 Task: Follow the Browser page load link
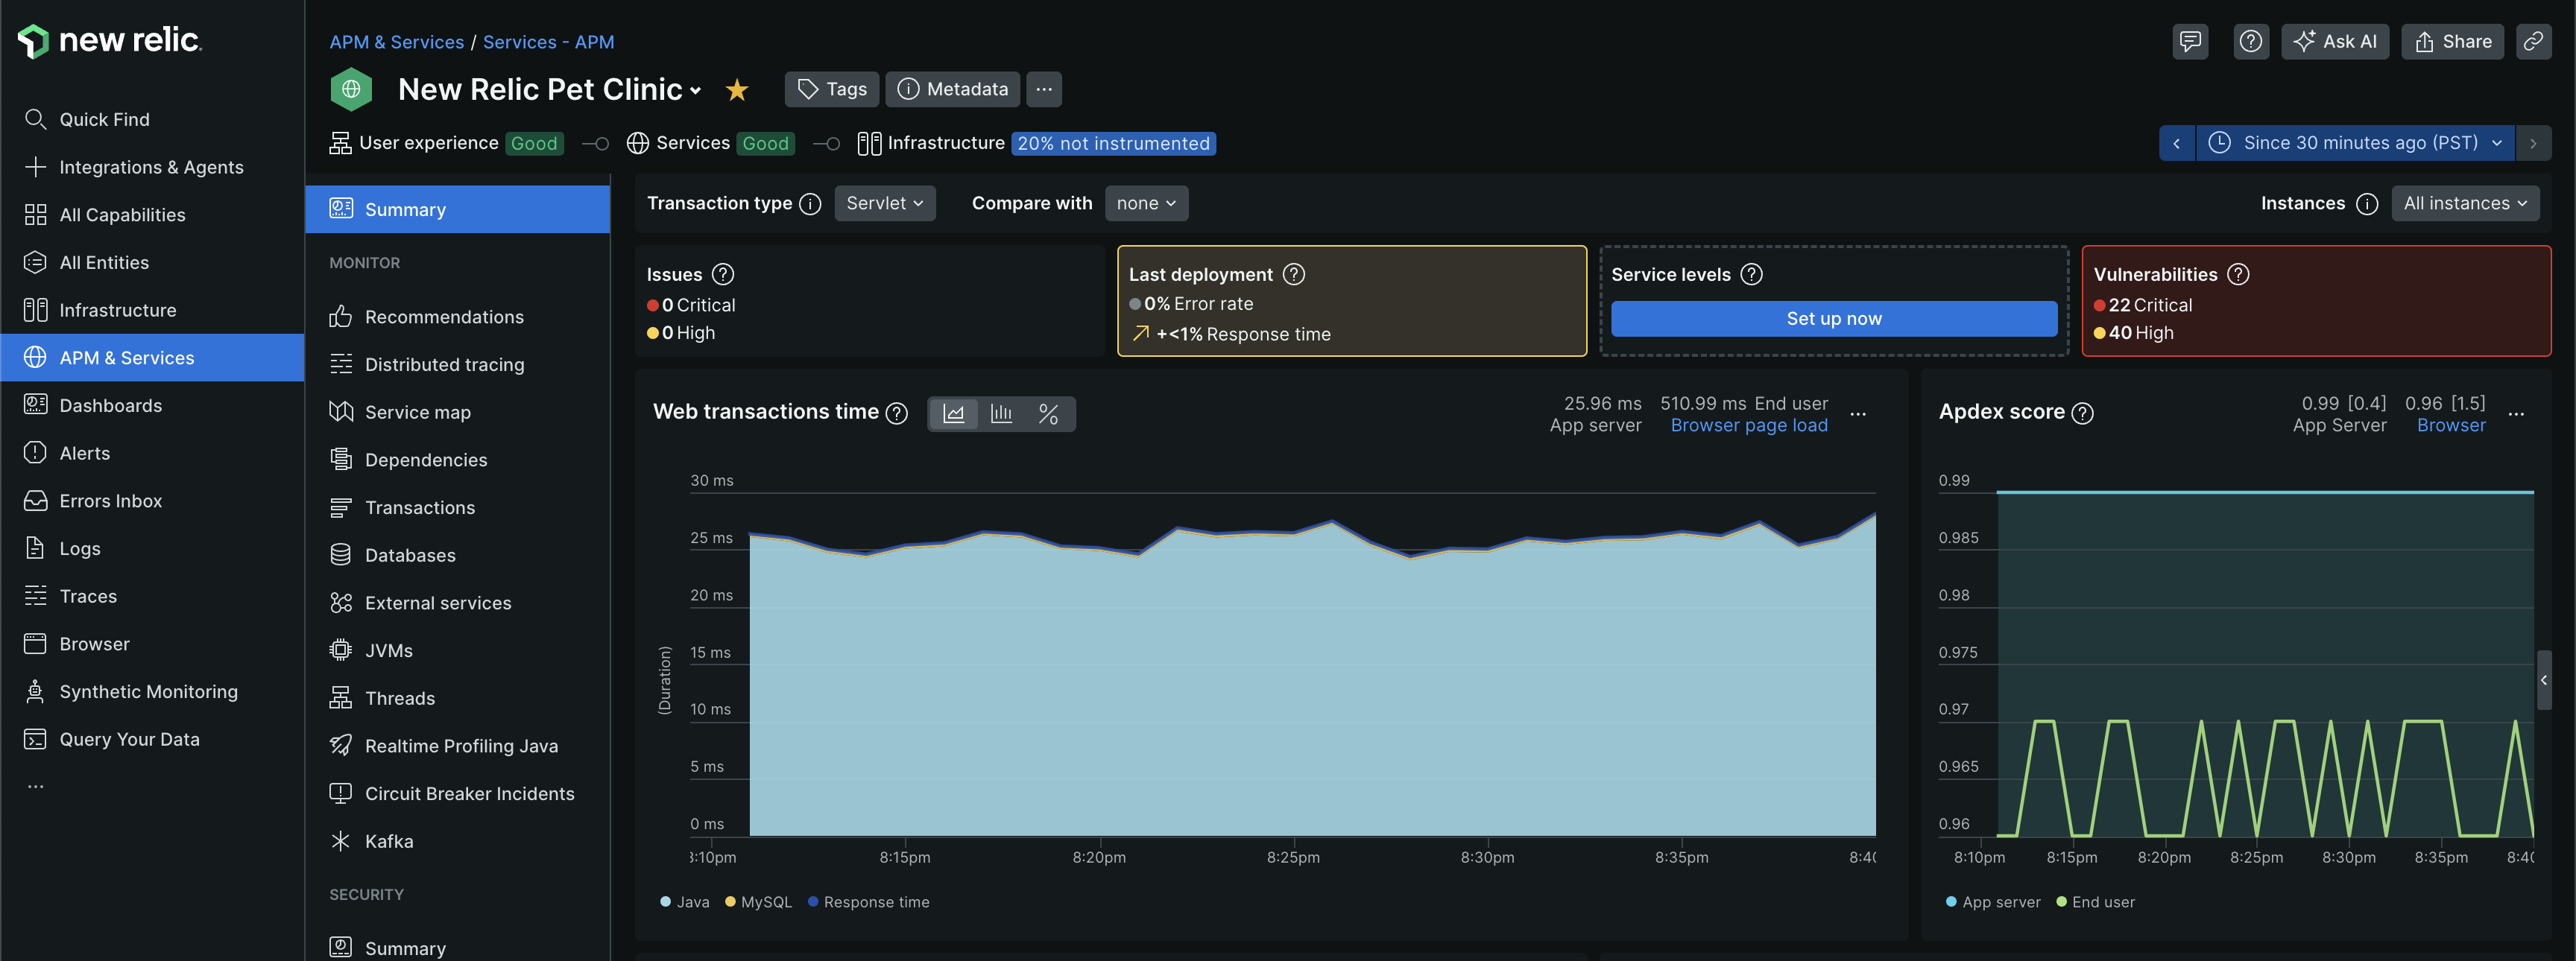click(1749, 425)
